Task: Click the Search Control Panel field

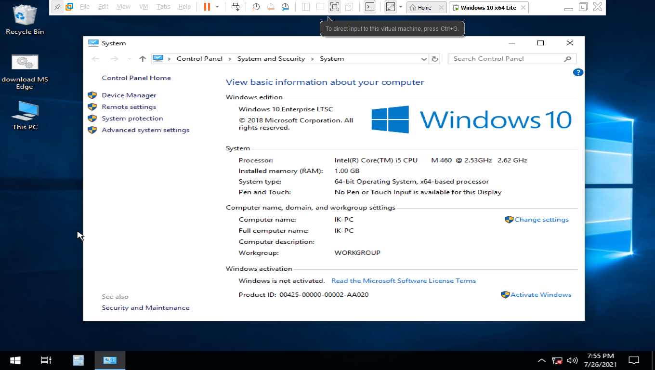Action: 512,59
